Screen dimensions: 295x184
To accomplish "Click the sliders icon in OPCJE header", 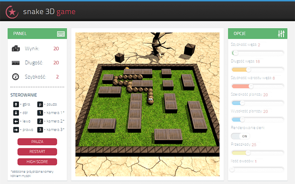I will [281, 34].
